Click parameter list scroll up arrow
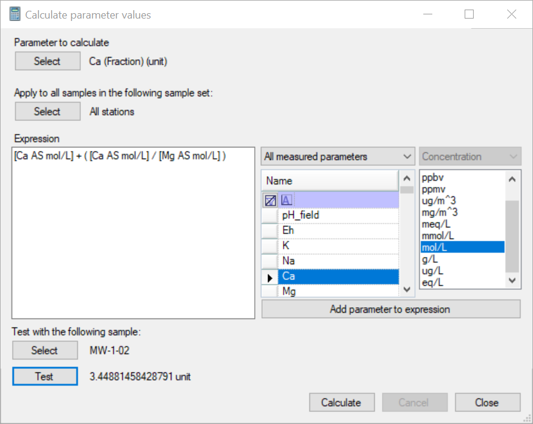This screenshot has width=533, height=424. coord(406,178)
